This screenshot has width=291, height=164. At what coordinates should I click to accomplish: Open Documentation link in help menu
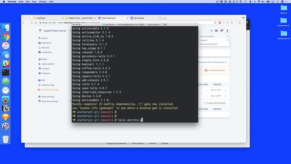(x=207, y=36)
